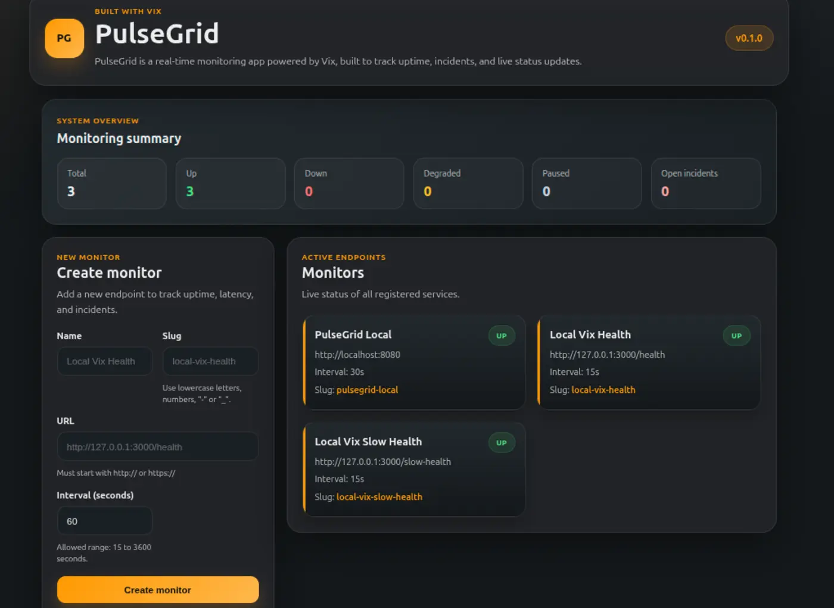The image size is (834, 608).
Task: Click the UP indicator on Local Vix Slow Health
Action: coord(501,442)
